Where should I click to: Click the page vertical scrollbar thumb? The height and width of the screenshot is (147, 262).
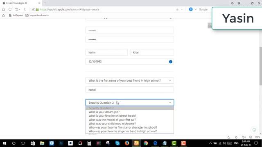coord(260,66)
